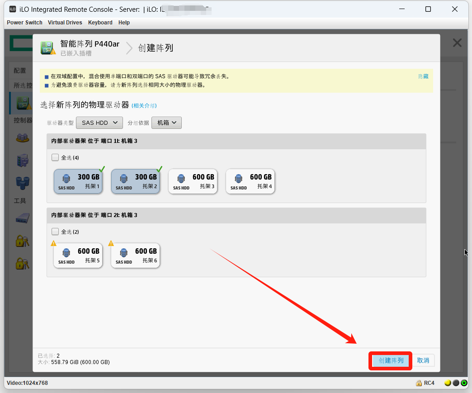Select the 600 GB drive in bay 6
Viewport: 472px width, 393px height.
[136, 256]
